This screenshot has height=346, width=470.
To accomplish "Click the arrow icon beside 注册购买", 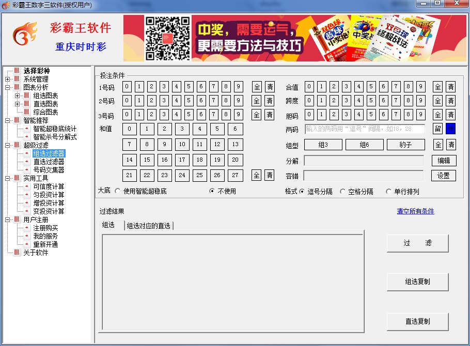I will pos(26,228).
